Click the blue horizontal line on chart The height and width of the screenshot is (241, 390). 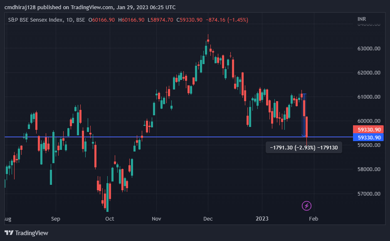[x=174, y=137]
